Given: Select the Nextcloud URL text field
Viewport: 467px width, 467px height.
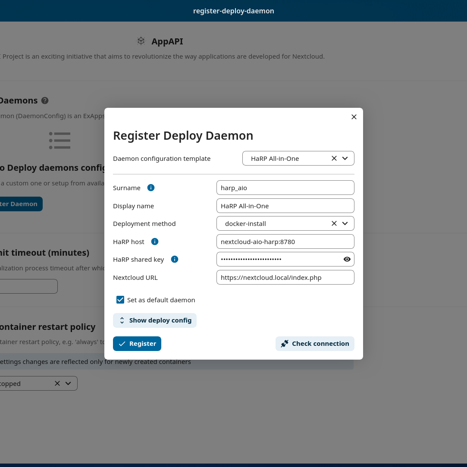Looking at the screenshot, I should pyautogui.click(x=285, y=277).
